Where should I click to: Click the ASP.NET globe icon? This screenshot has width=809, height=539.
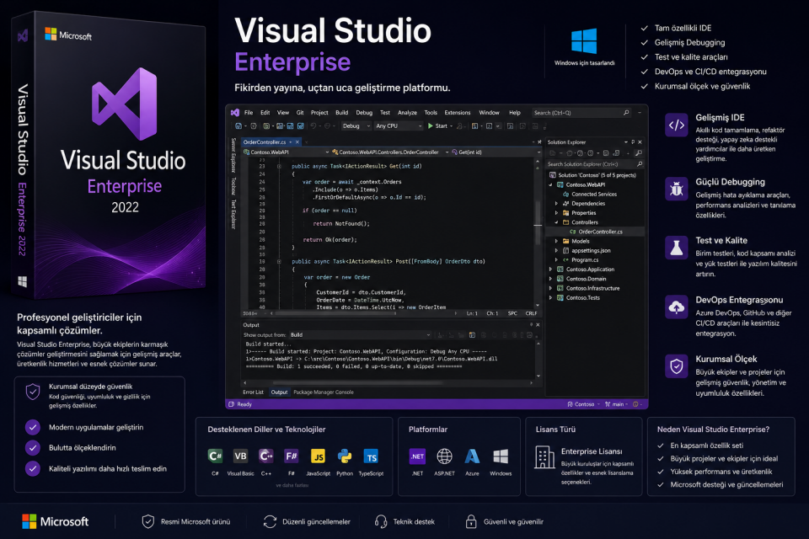(x=444, y=456)
